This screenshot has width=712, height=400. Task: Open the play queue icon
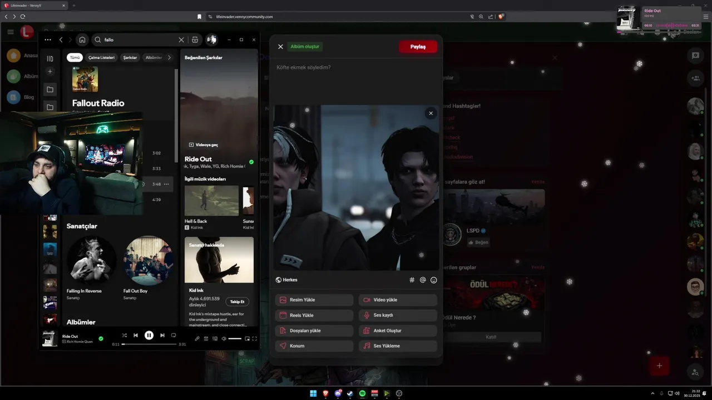coord(206,338)
